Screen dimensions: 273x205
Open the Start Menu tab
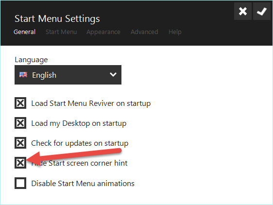click(x=61, y=32)
